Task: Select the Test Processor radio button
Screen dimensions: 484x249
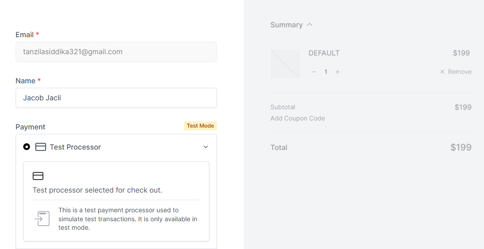Action: 27,147
